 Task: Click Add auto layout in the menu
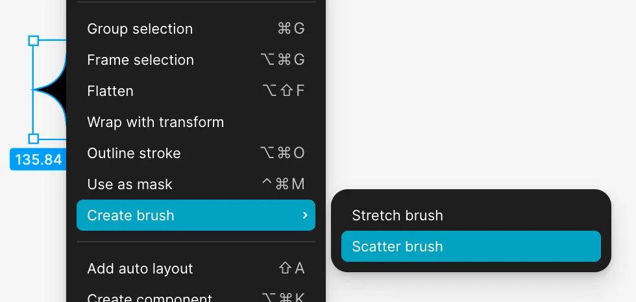140,268
